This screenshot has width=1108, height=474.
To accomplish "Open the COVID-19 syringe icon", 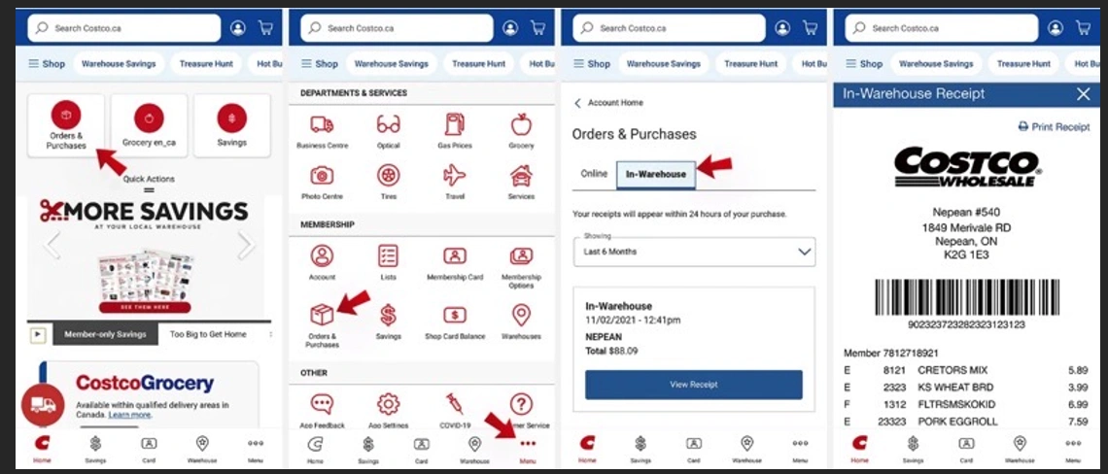I will click(x=455, y=403).
